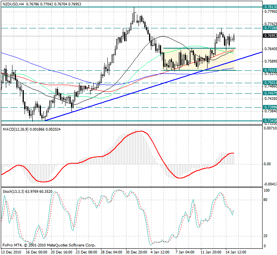Viewport: 277px width, 255px height.
Task: Select the 0.78130 resistance price label
Action: 270,7
